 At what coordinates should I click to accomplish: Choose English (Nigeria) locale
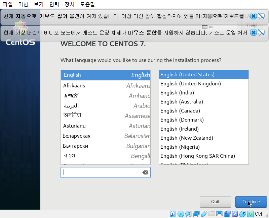coord(204,147)
